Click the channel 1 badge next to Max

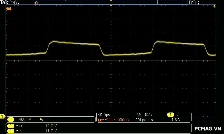10,126
